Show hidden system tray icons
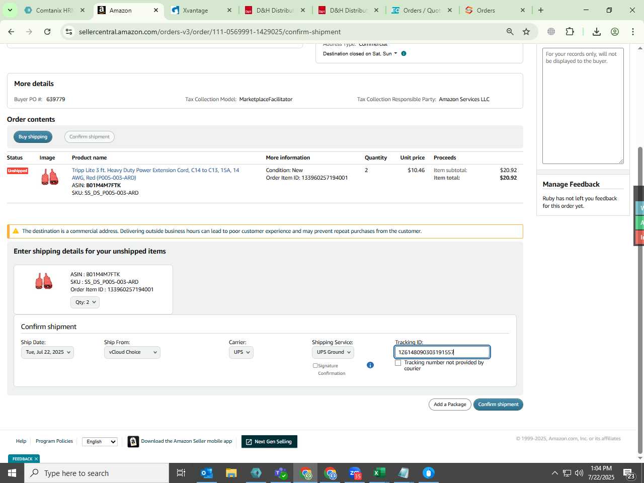Viewport: 644px width, 483px height. tap(554, 473)
